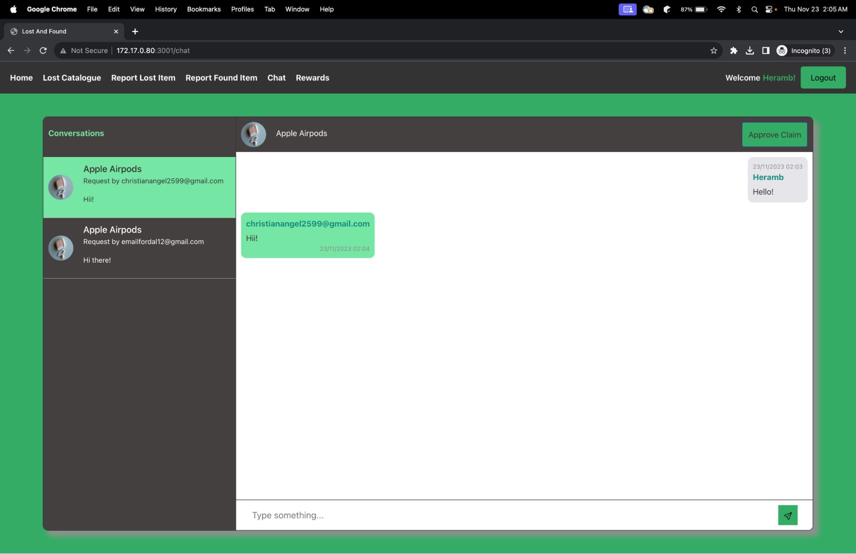
Task: Reload the current page
Action: click(43, 50)
